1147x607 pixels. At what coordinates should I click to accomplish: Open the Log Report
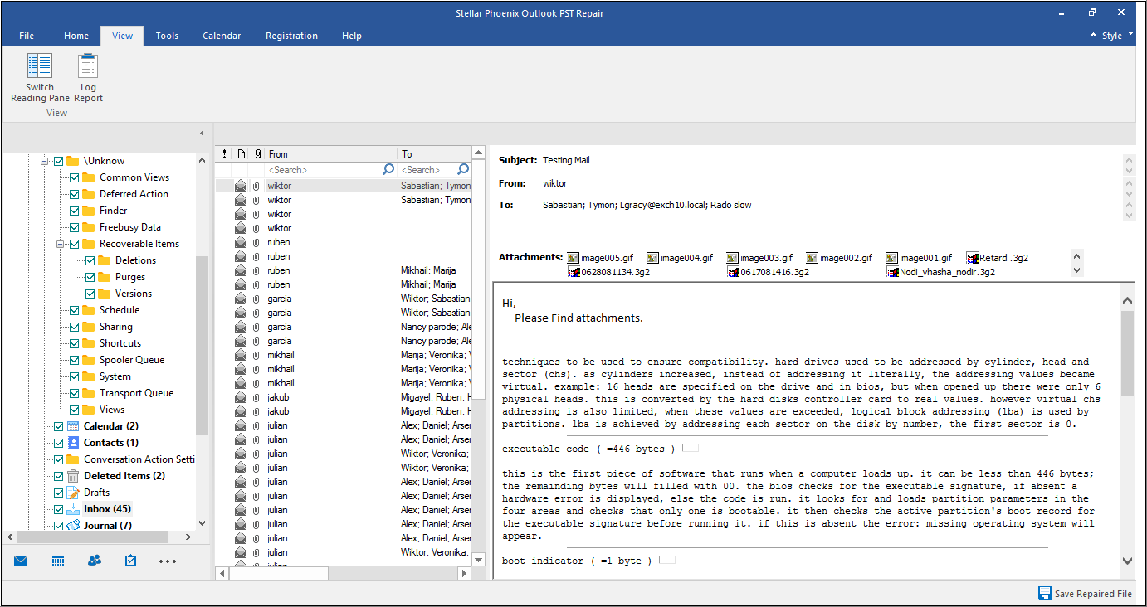coord(88,78)
